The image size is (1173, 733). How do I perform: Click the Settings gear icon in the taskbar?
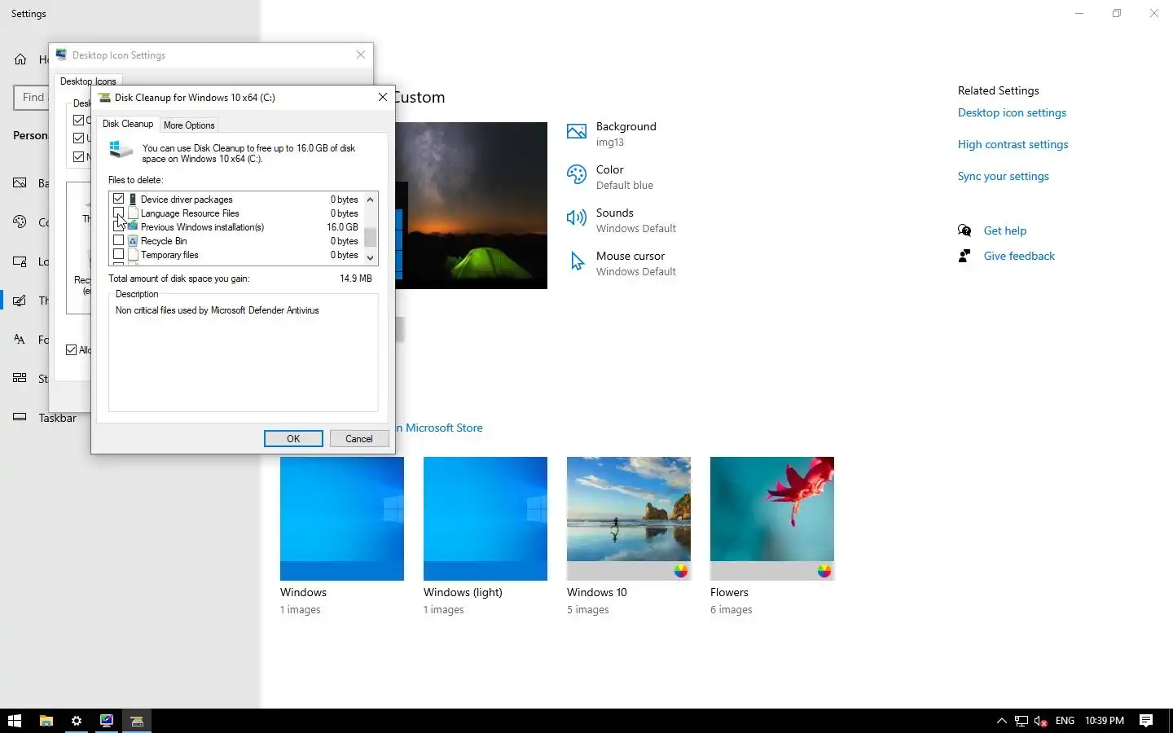pyautogui.click(x=77, y=721)
